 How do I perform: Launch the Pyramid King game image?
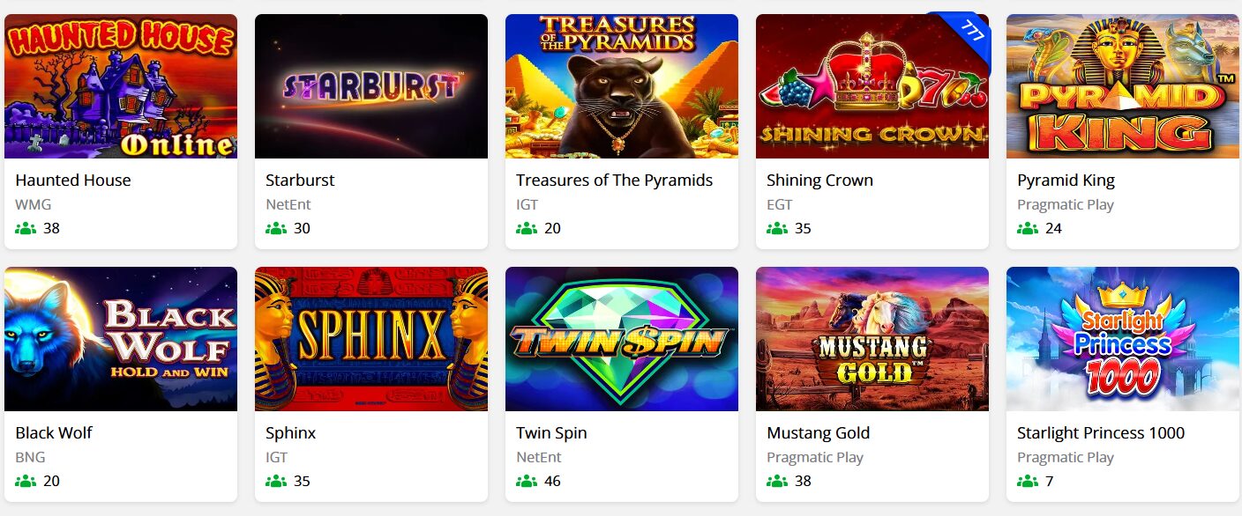coord(1123,86)
